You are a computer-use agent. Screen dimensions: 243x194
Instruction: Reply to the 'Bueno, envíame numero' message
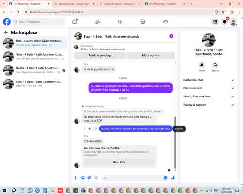90,129
